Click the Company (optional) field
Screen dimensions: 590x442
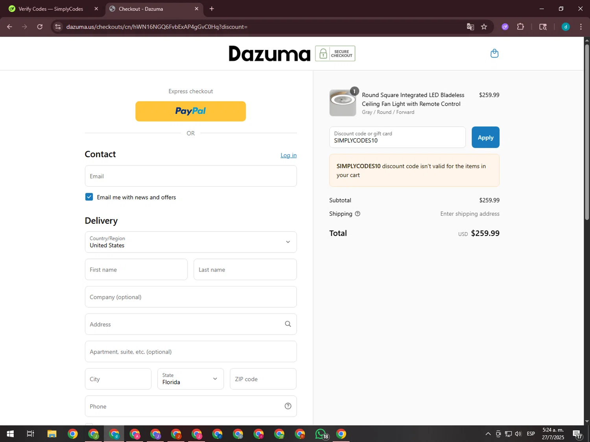point(191,297)
